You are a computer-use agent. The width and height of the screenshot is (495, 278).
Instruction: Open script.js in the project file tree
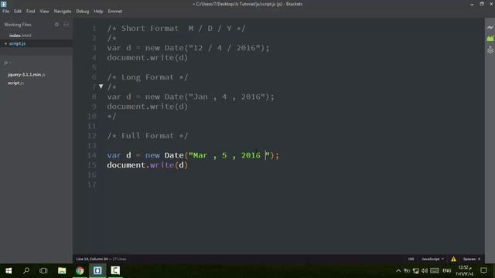15,83
